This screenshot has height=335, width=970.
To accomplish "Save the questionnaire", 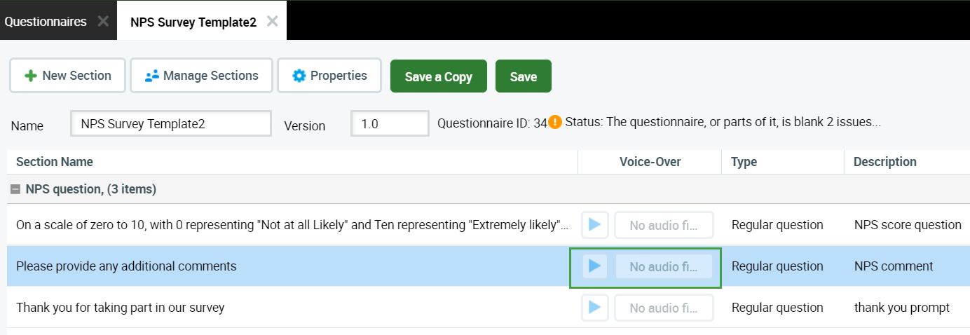I will [x=523, y=76].
